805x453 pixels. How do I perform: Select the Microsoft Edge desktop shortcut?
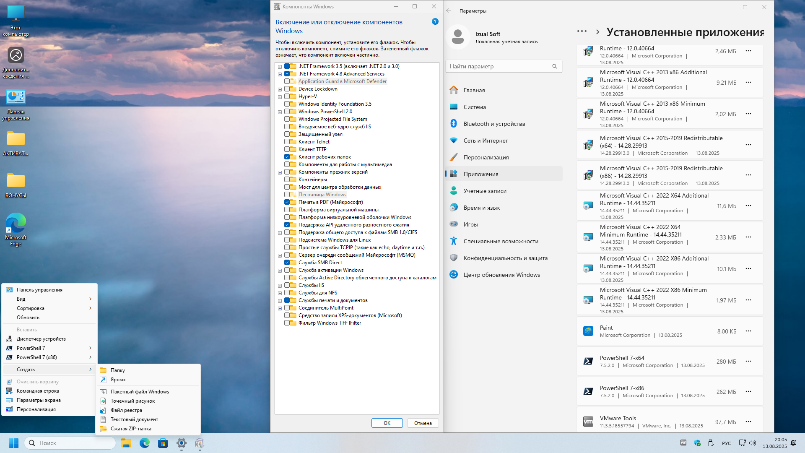click(x=16, y=230)
